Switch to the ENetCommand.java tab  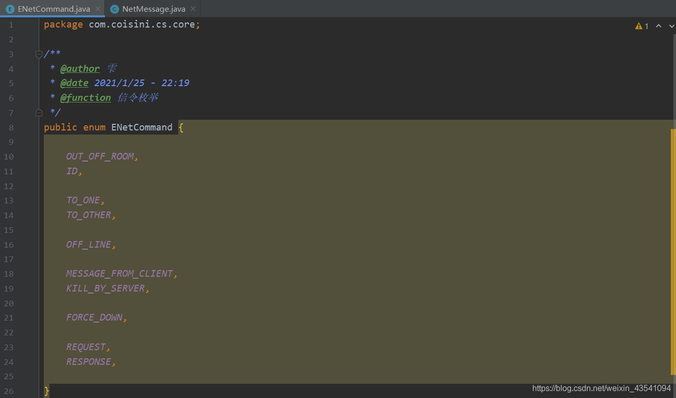click(x=52, y=9)
